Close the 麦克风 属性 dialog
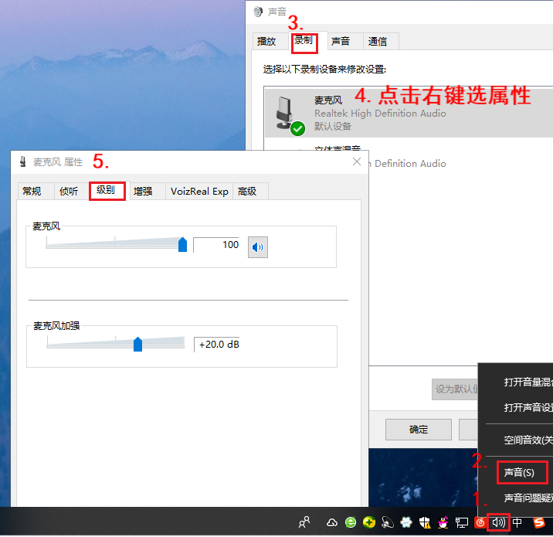Viewport: 553px width, 537px height. pos(357,161)
